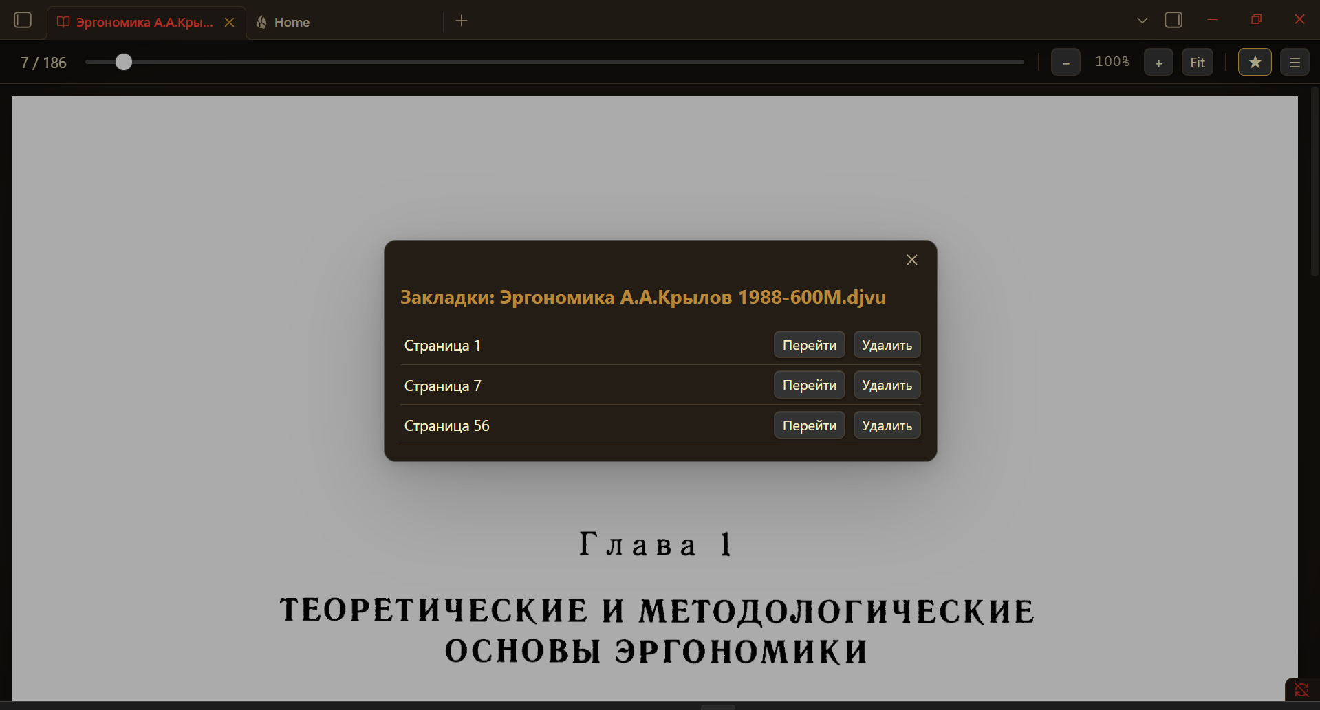Delete bookmark Страница 1
This screenshot has height=710, width=1320.
(x=887, y=345)
